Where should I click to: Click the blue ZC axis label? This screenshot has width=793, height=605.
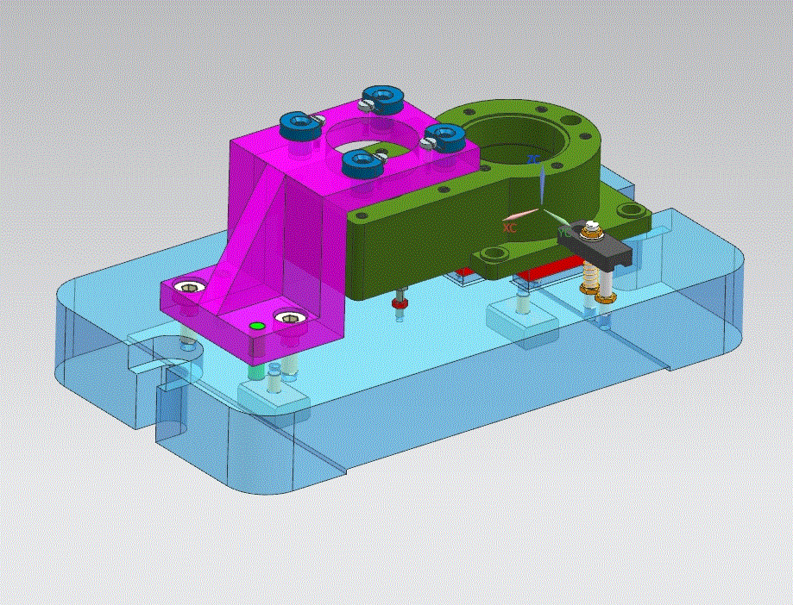pyautogui.click(x=533, y=159)
